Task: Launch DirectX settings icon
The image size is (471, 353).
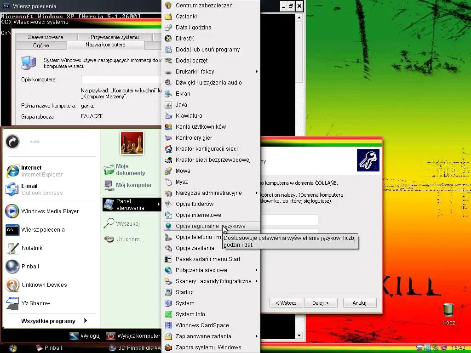Action: 168,39
